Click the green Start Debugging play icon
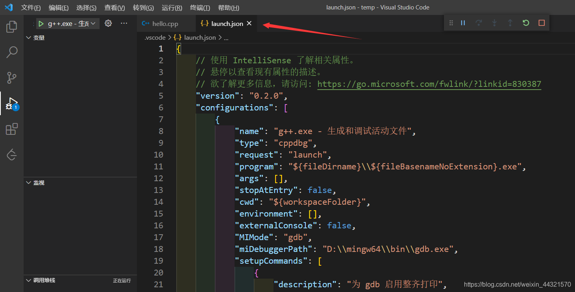The height and width of the screenshot is (292, 575). coord(41,24)
